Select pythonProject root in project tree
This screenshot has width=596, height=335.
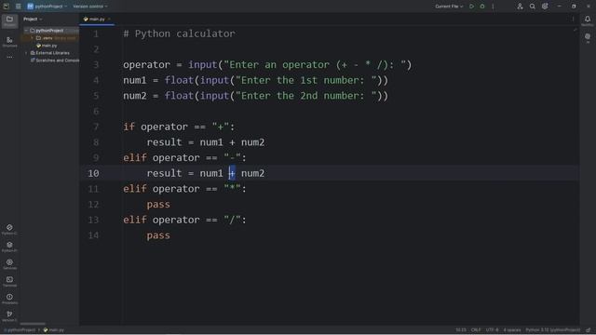49,31
